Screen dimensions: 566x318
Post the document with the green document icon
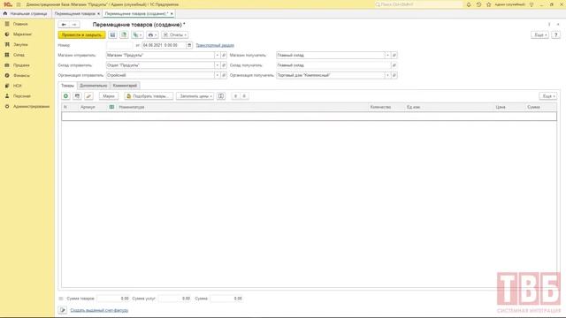click(x=124, y=35)
